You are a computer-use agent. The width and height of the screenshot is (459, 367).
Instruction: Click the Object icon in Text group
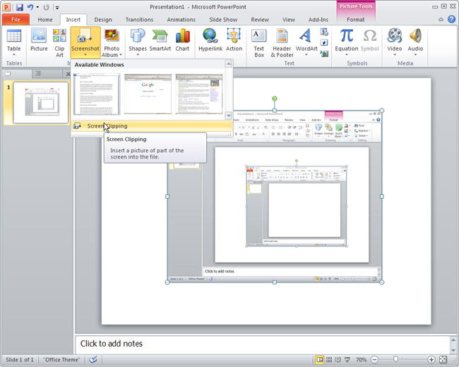point(324,54)
